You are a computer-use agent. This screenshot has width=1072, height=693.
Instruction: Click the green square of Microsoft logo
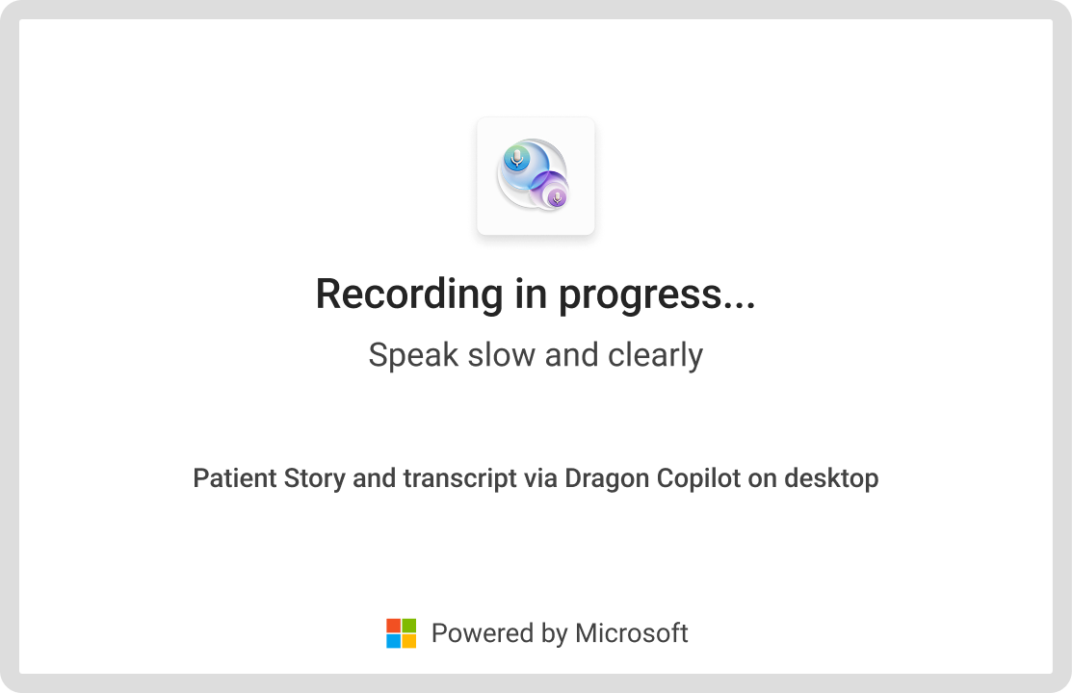click(x=408, y=626)
